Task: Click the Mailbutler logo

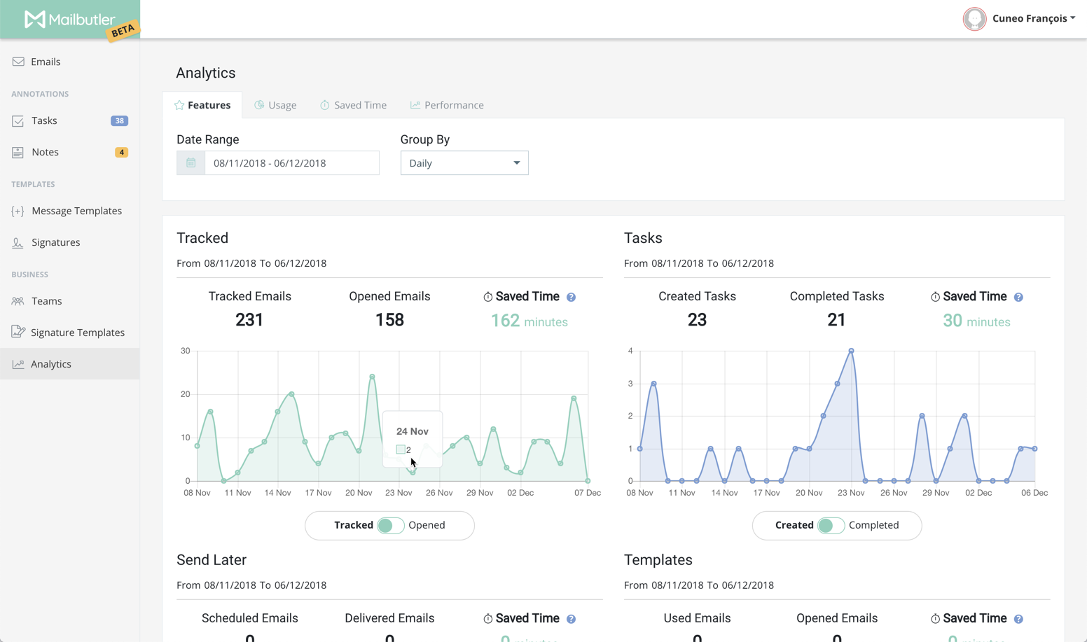Action: [x=69, y=20]
